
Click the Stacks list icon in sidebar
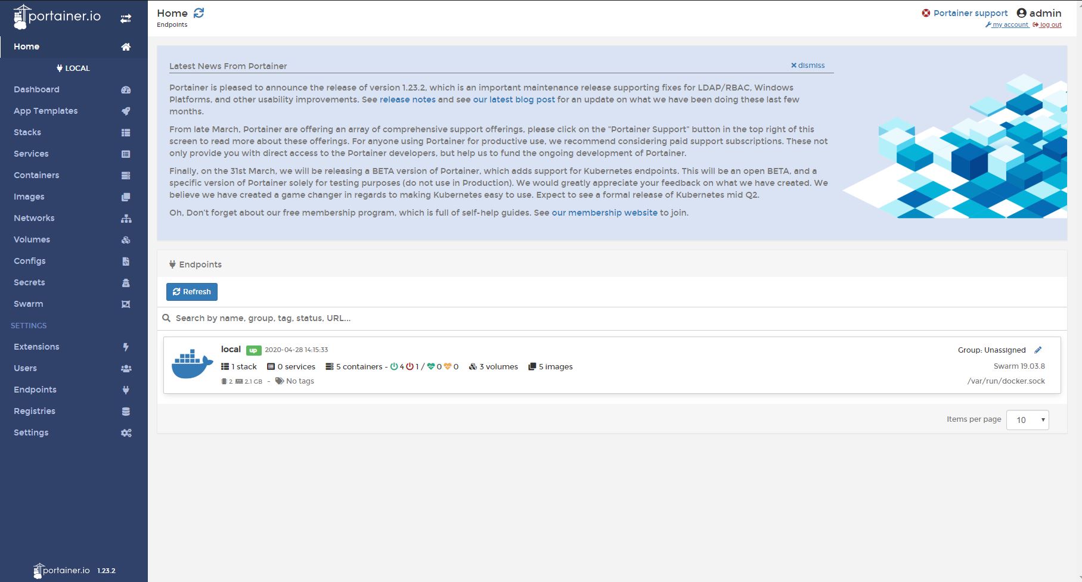(x=126, y=132)
